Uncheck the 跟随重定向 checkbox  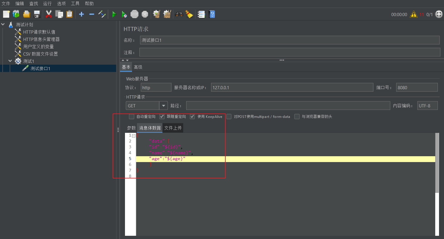[162, 116]
